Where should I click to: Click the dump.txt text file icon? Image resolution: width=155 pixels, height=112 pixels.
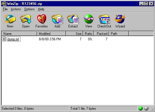pyautogui.click(x=4, y=39)
